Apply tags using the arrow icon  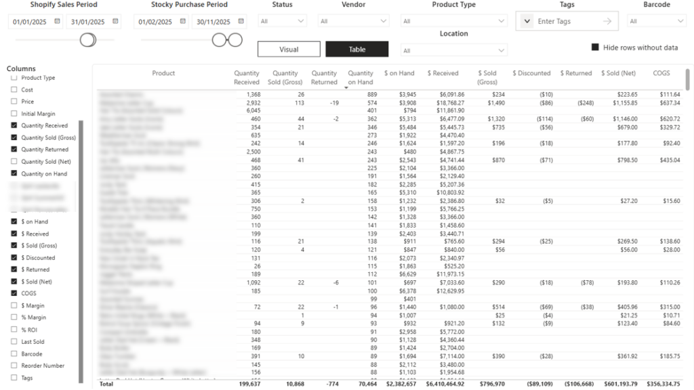(x=609, y=21)
